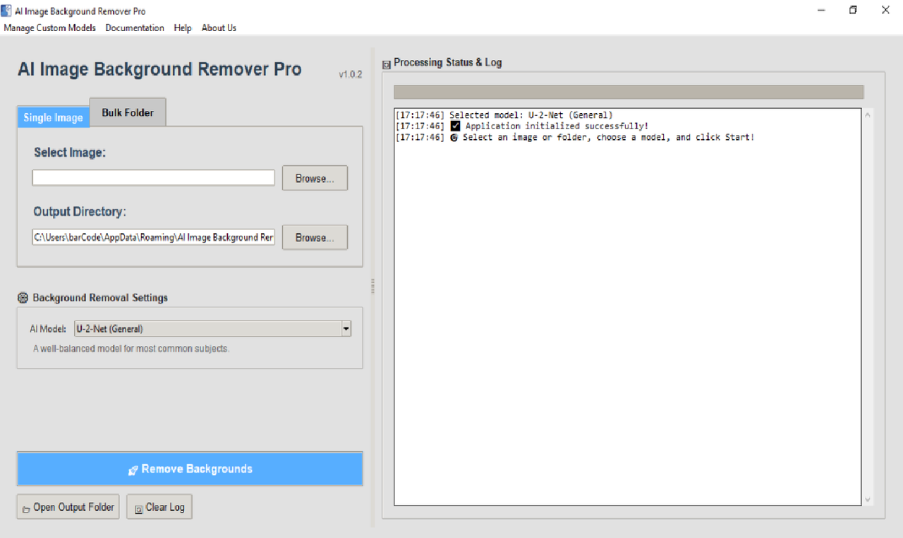Screen dimensions: 903x538
Task: Open the AI Model combo box
Action: (212, 328)
